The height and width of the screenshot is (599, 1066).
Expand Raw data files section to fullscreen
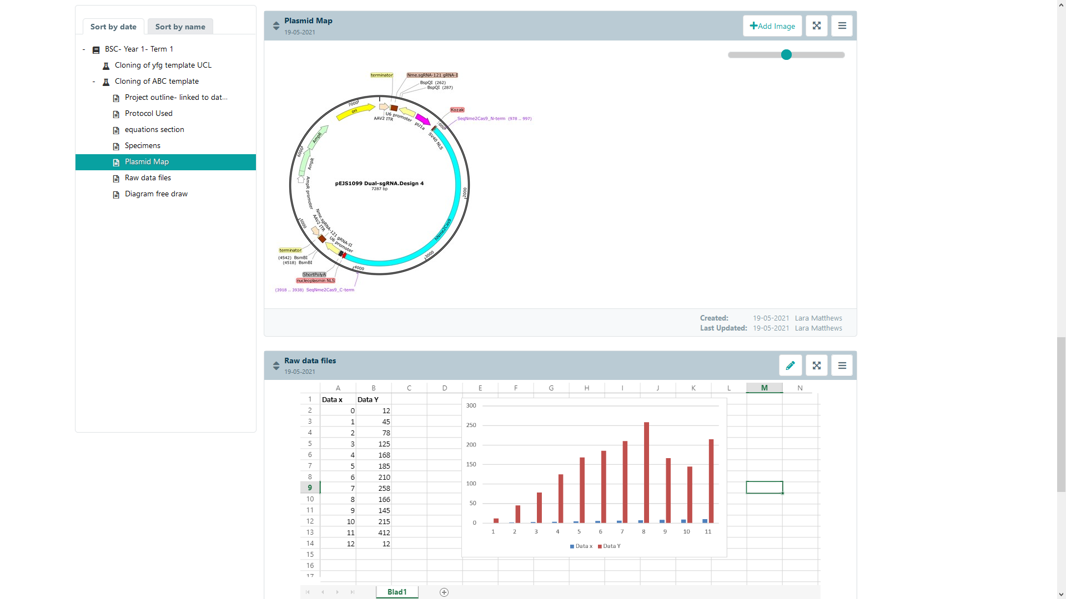coord(816,366)
